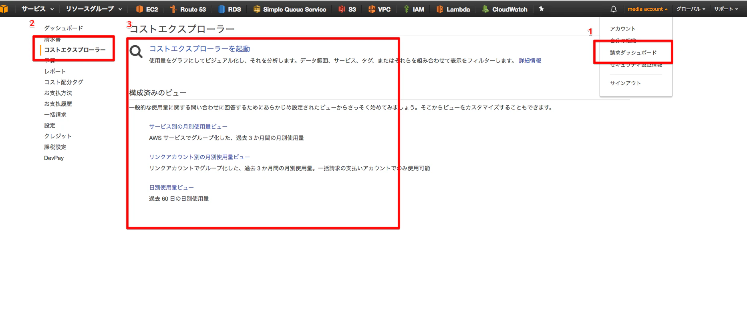The width and height of the screenshot is (747, 314).
Task: Collapse the media account dropdown
Action: pos(648,9)
